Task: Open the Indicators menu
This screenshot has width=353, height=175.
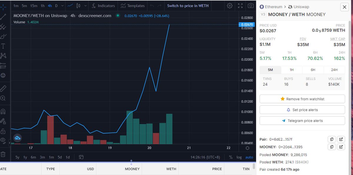Action: pos(103,6)
